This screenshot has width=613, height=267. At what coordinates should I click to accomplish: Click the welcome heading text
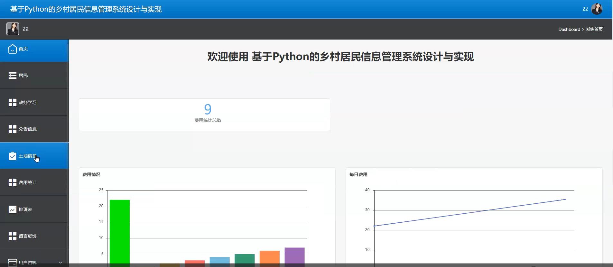click(340, 57)
